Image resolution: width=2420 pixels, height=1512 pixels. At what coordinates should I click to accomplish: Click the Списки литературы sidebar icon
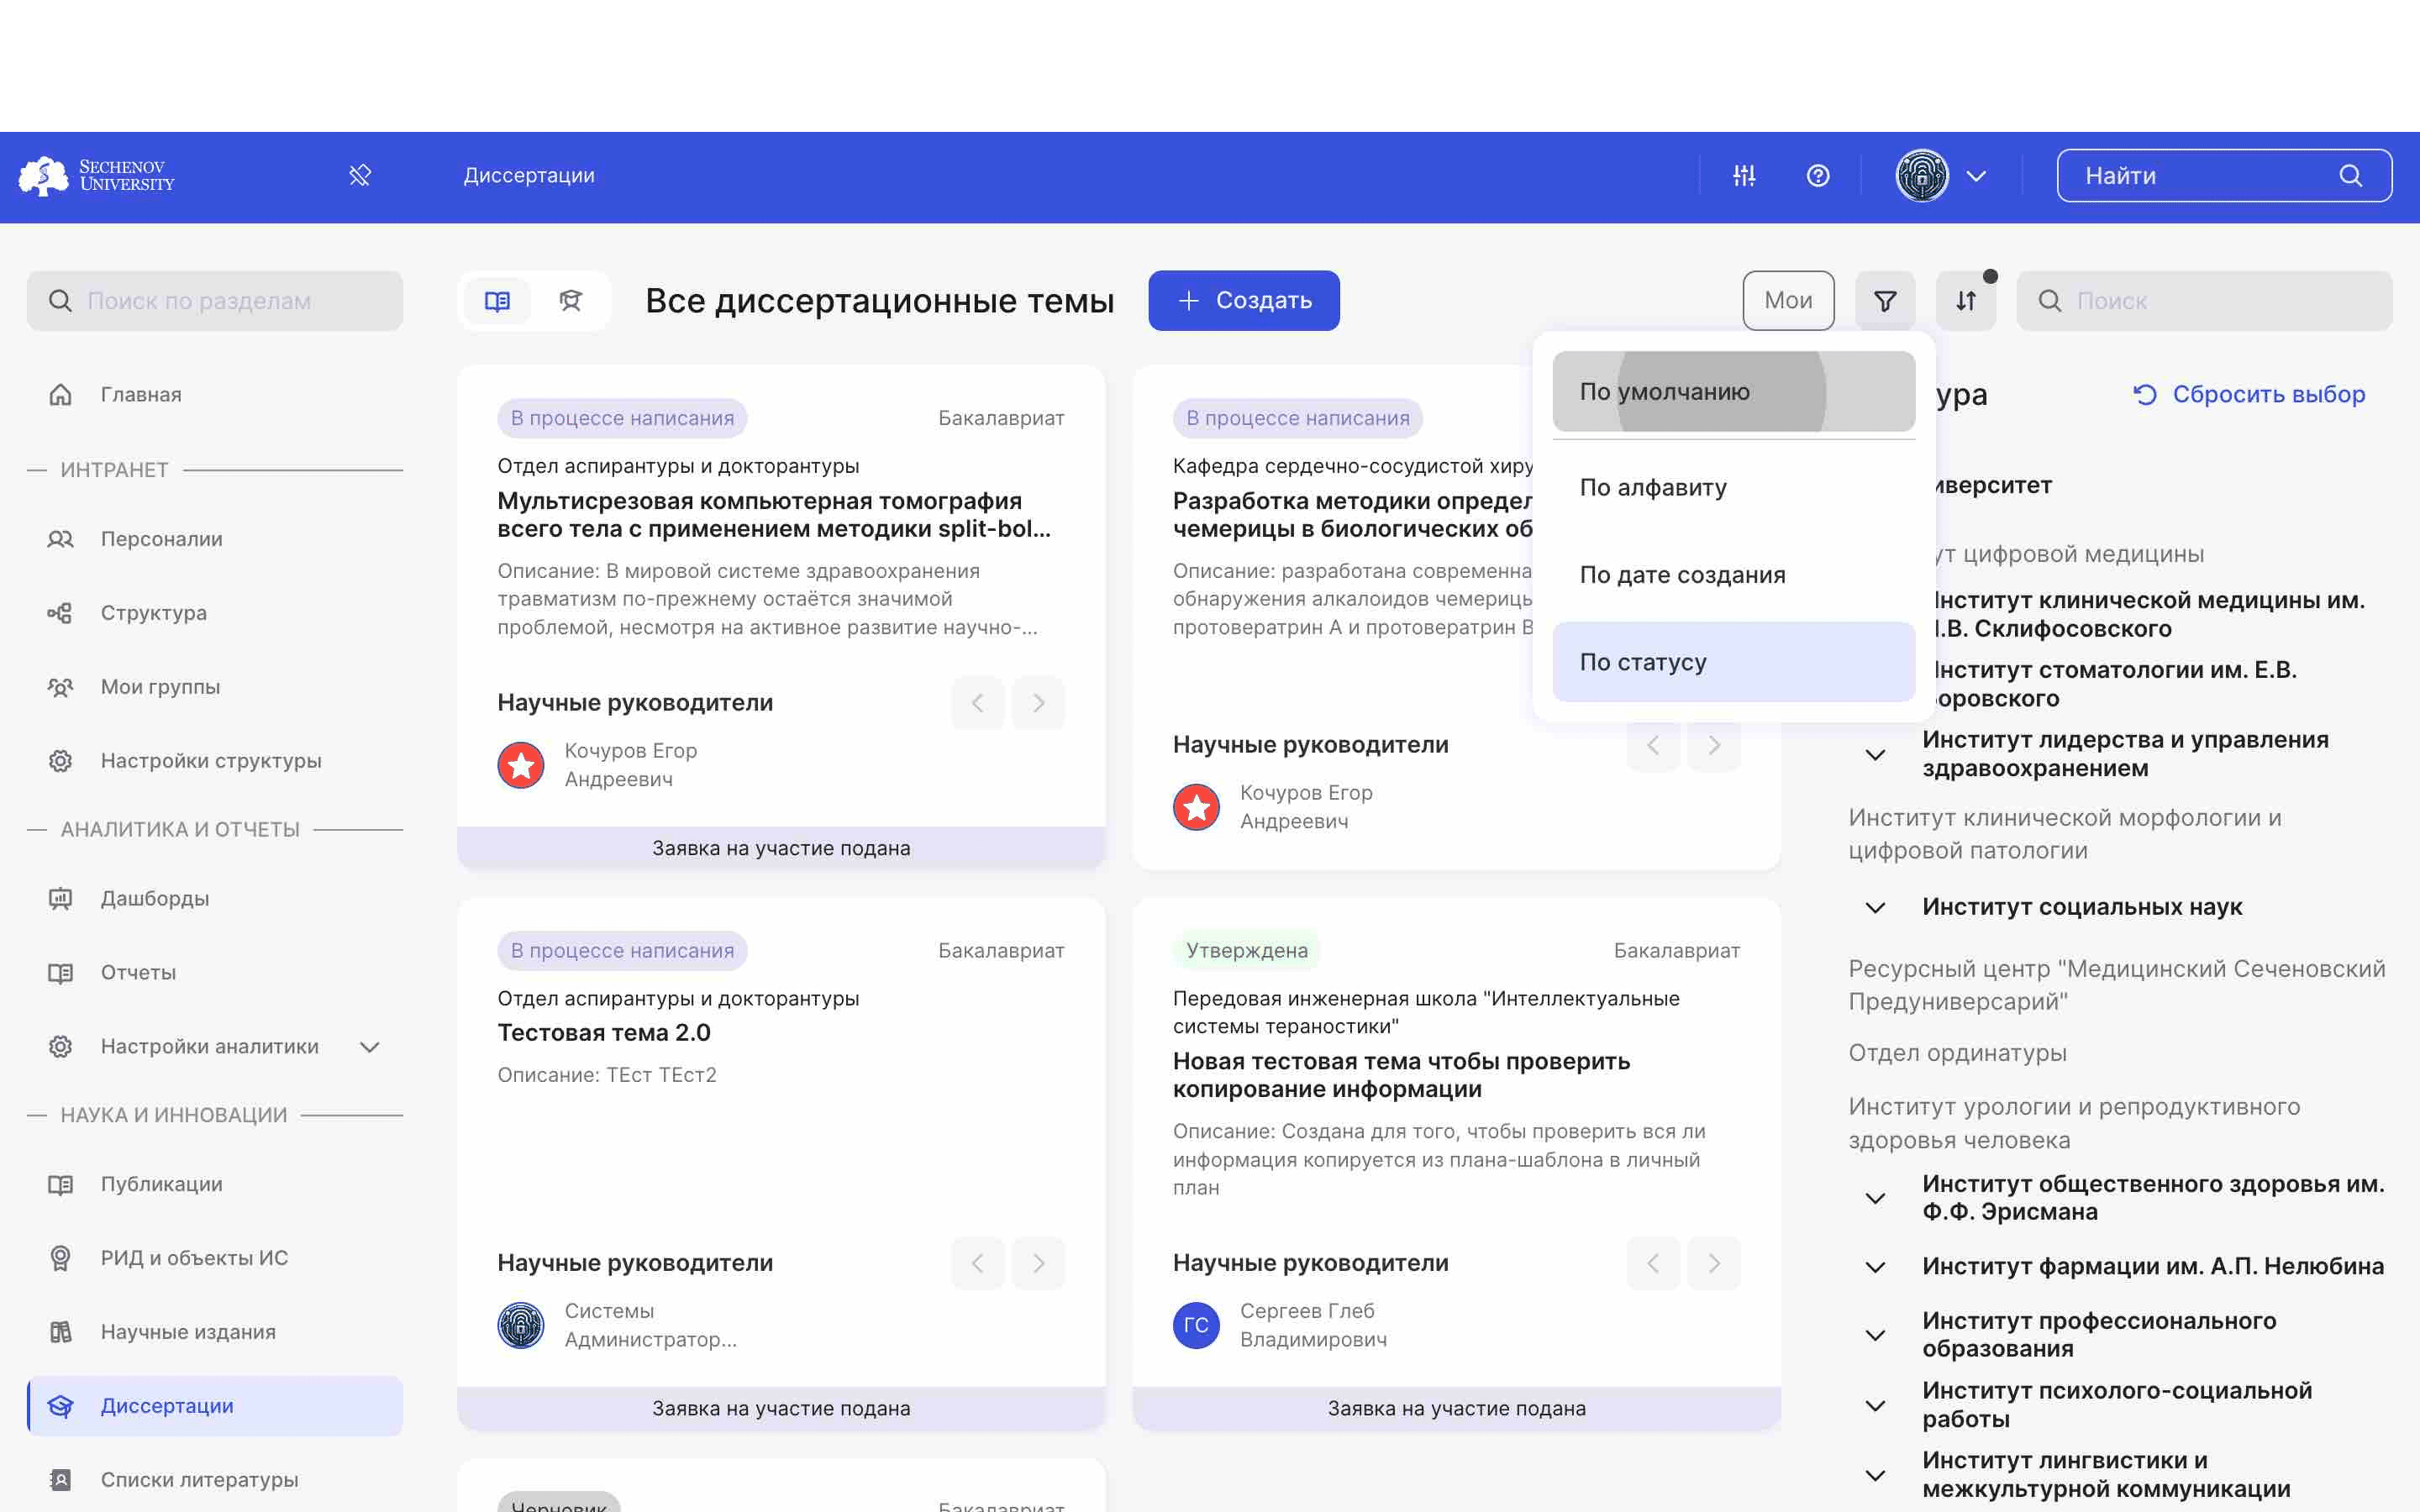(x=60, y=1481)
